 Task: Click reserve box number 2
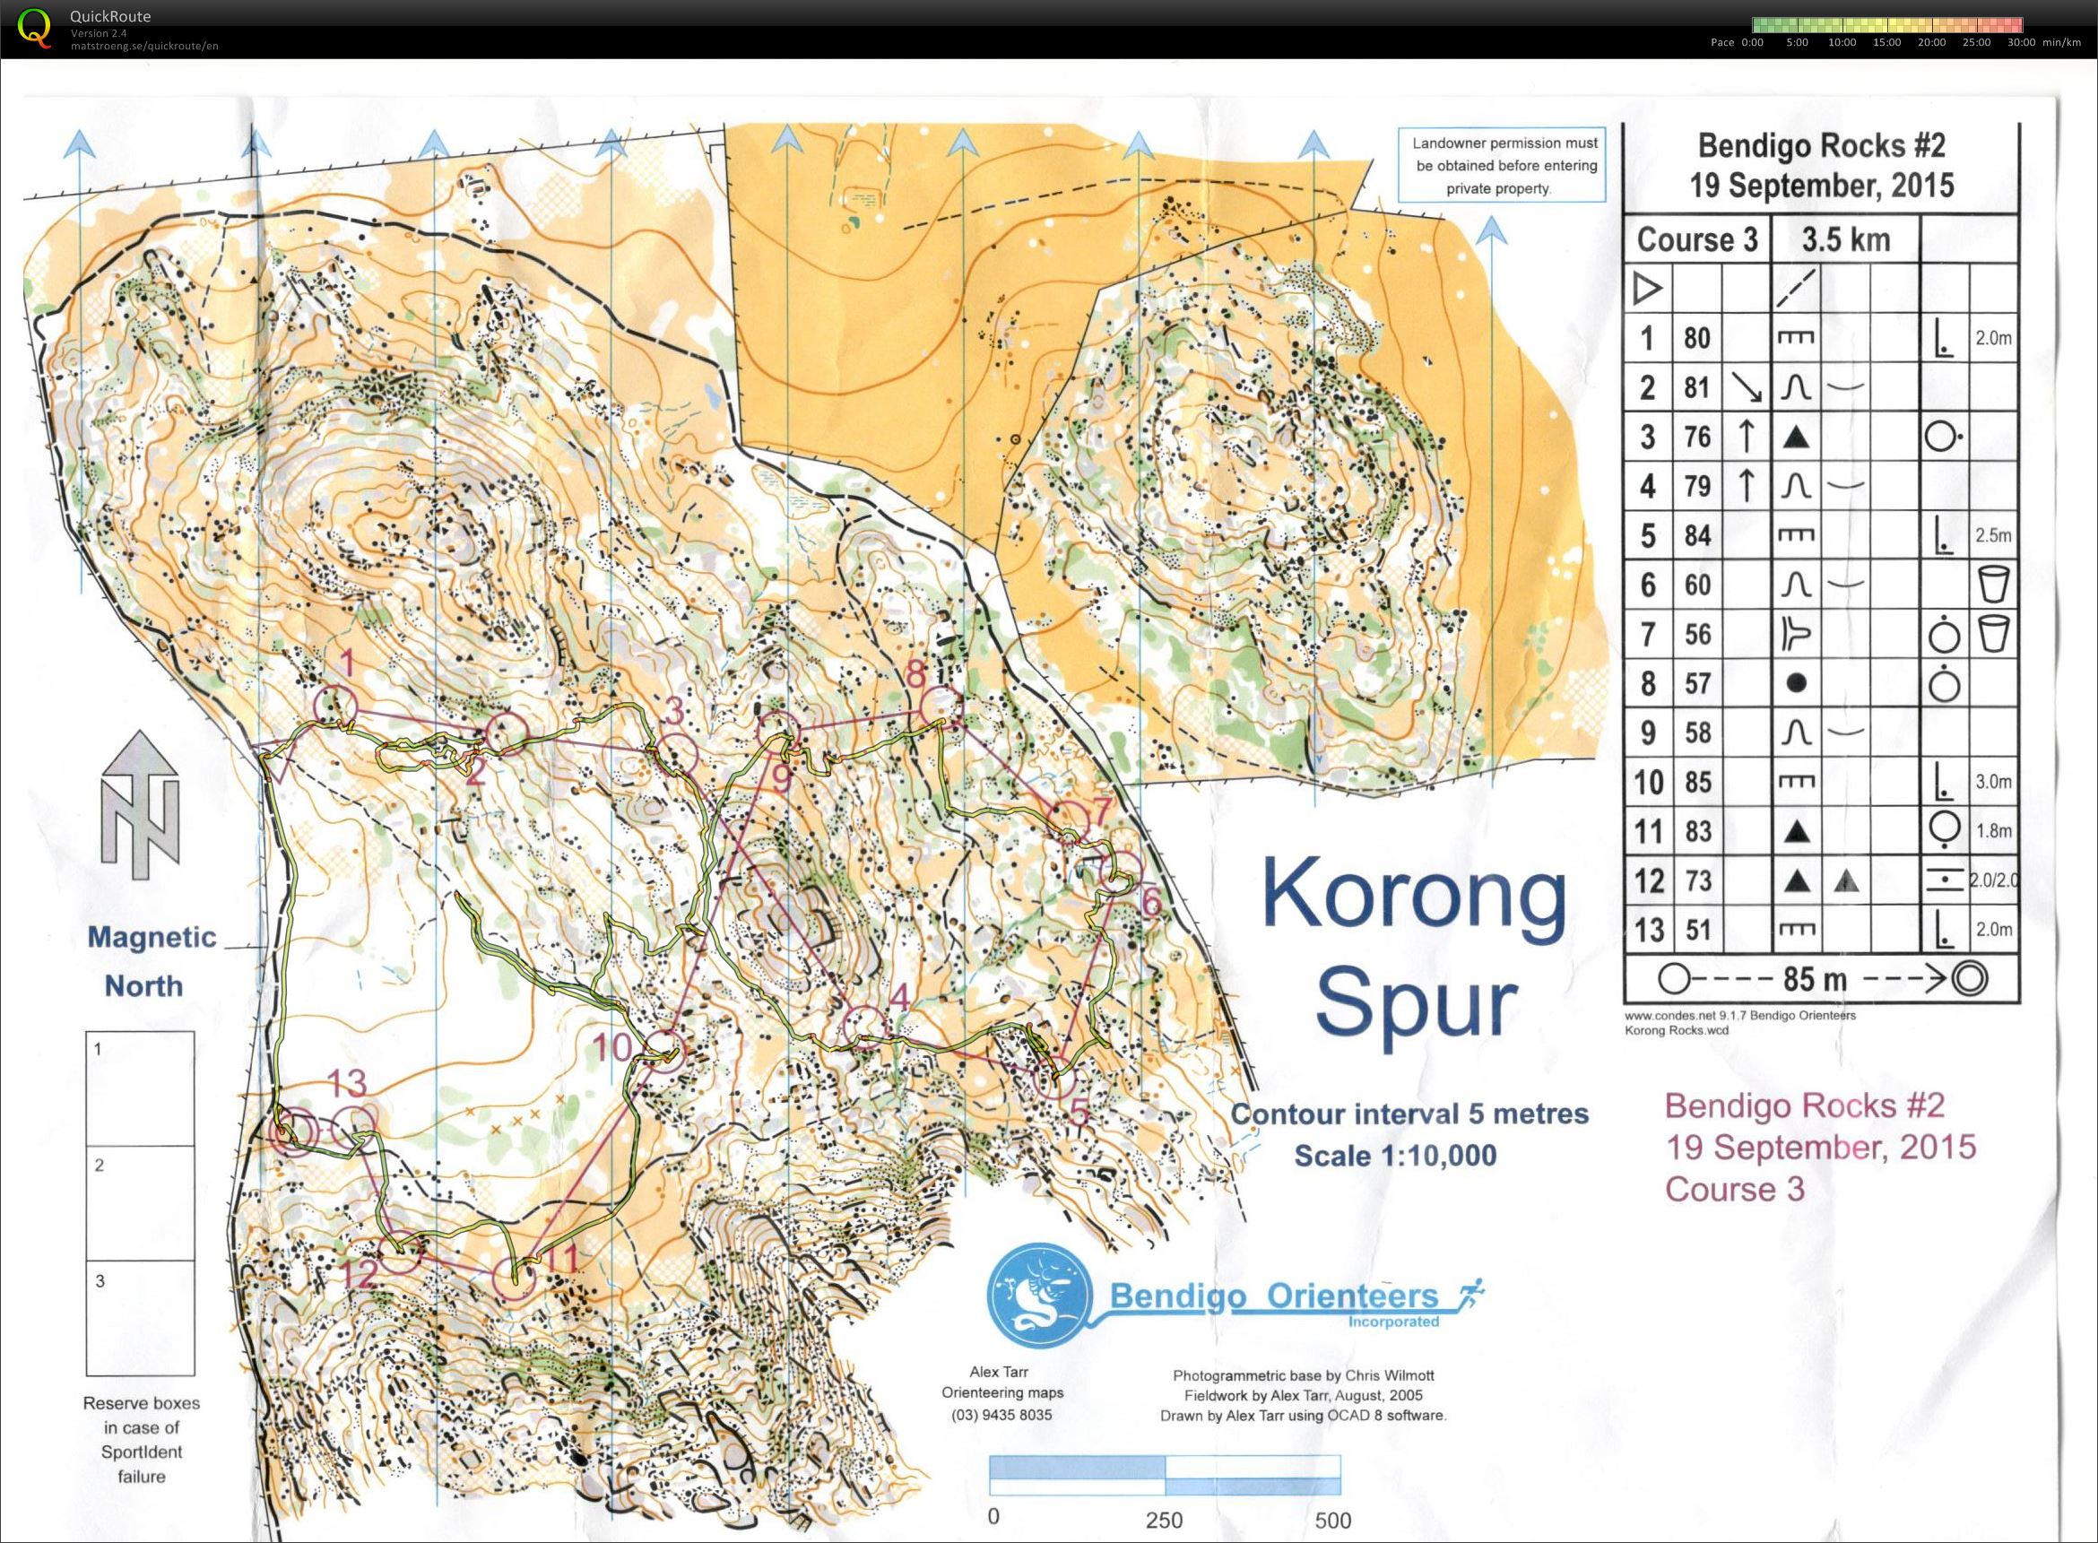(x=140, y=1203)
